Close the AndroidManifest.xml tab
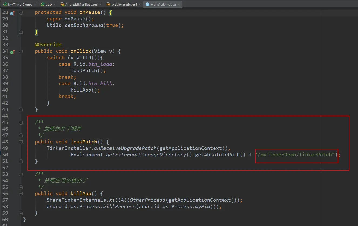 [x=101, y=5]
